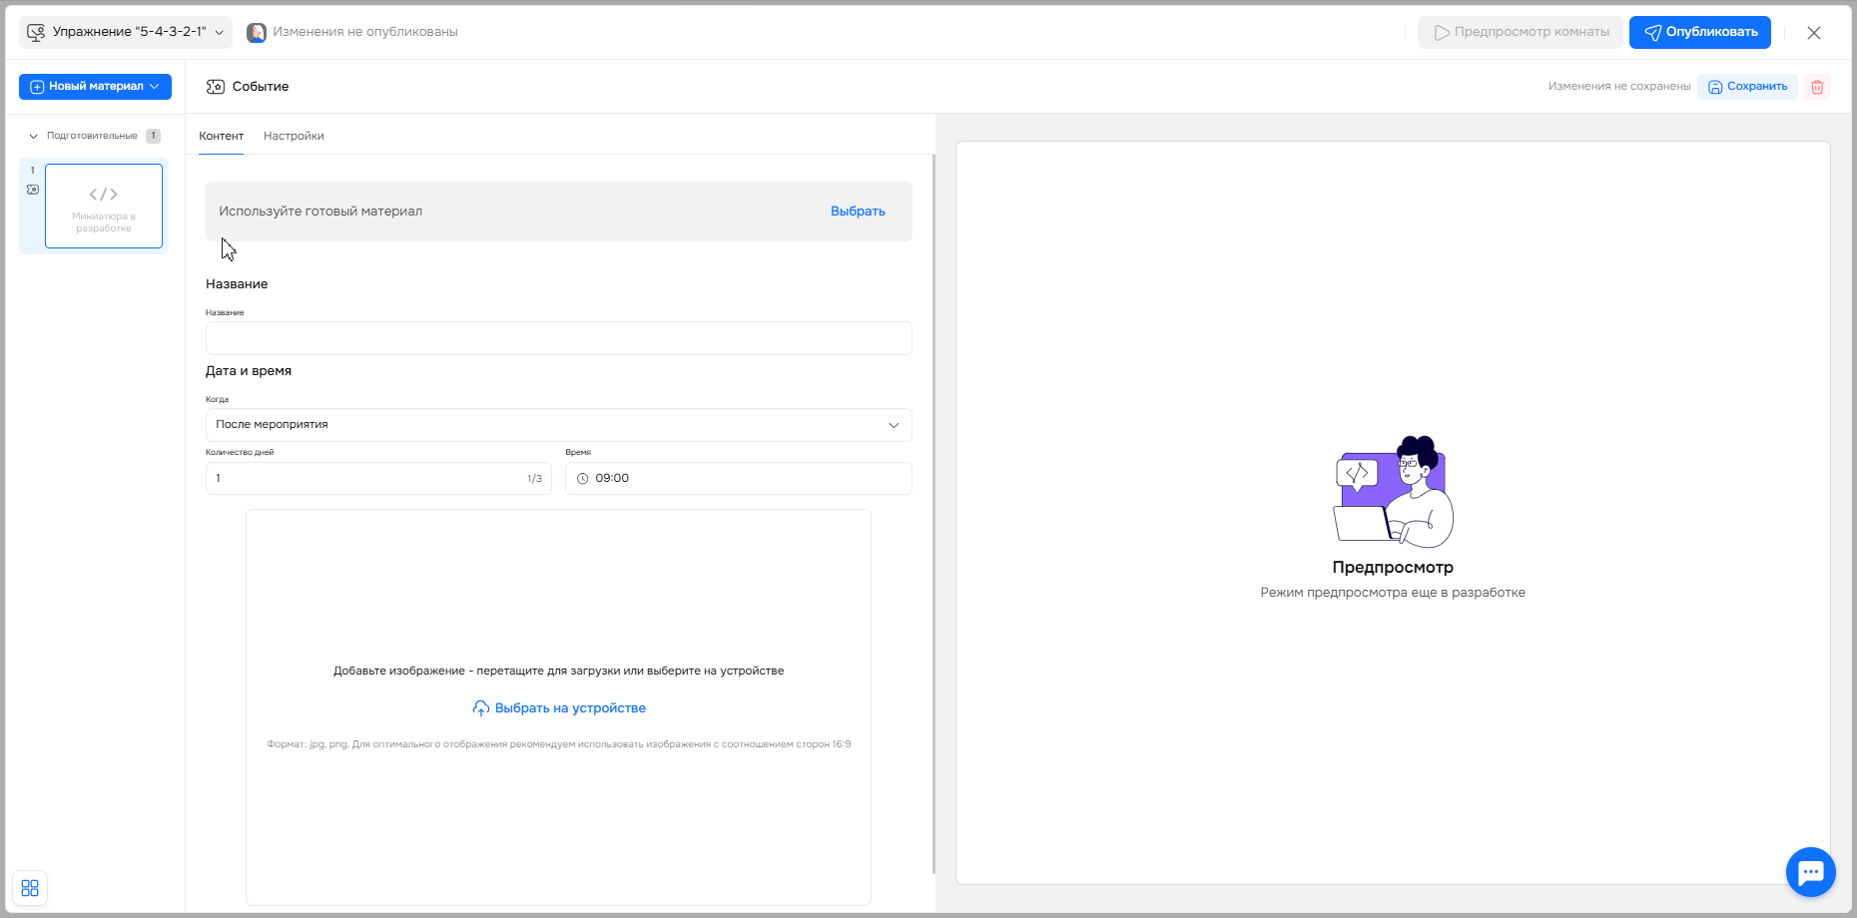Click the Выбрать link for ready material
This screenshot has height=918, width=1857.
[x=858, y=212]
